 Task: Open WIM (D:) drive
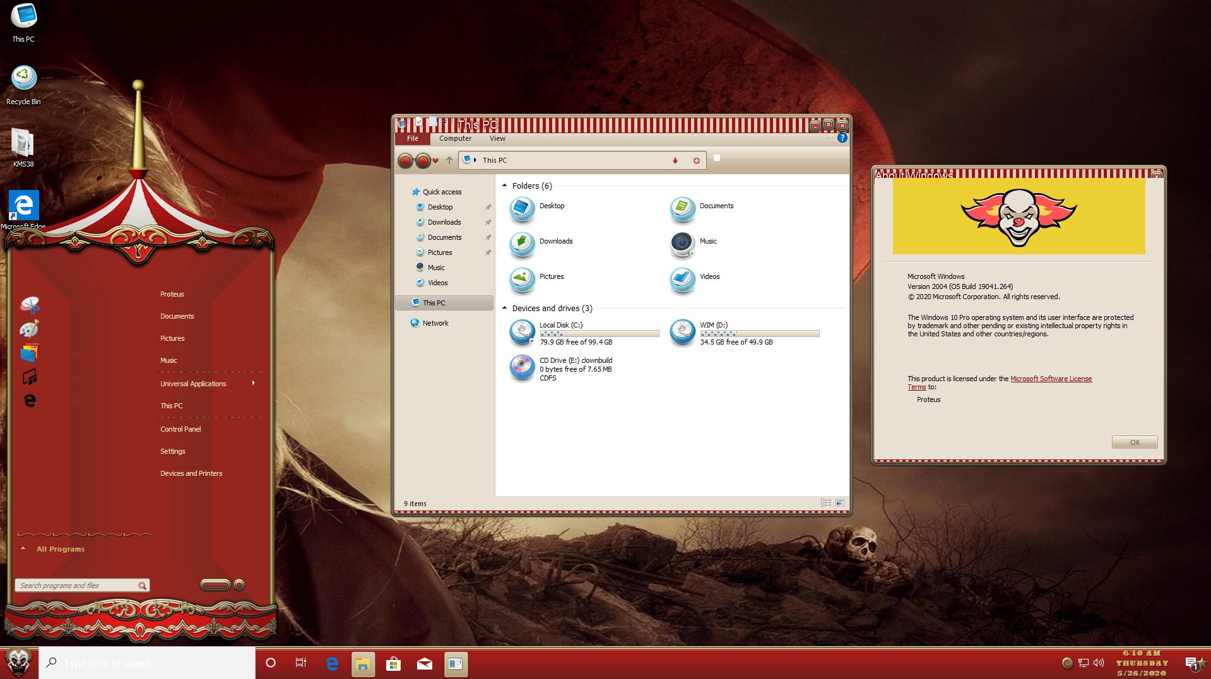tap(745, 333)
